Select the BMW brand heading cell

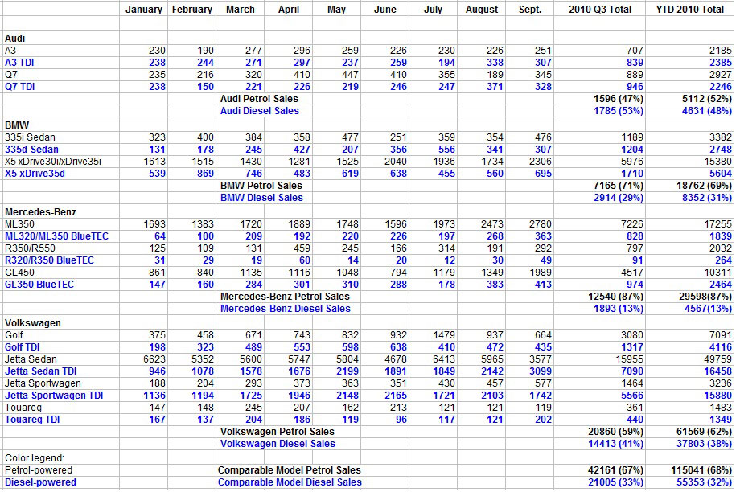click(17, 125)
